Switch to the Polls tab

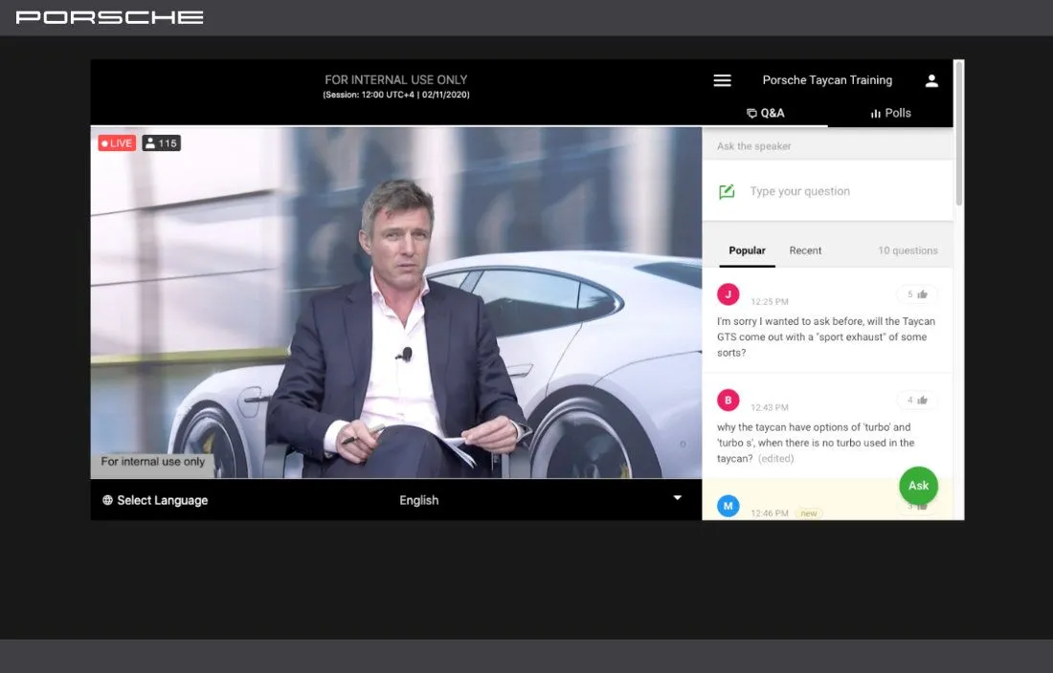click(890, 114)
